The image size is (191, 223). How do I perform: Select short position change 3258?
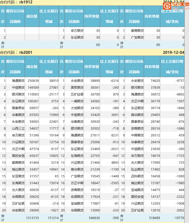tap(180, 142)
